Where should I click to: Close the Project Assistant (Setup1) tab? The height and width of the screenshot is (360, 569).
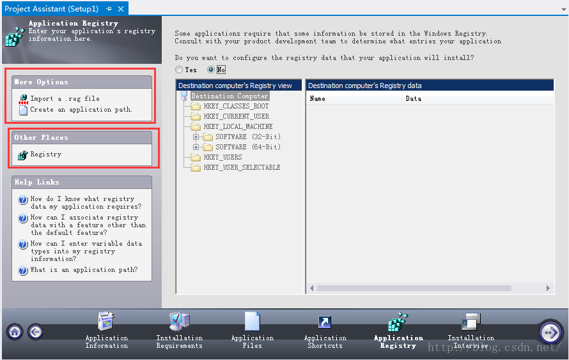[121, 9]
